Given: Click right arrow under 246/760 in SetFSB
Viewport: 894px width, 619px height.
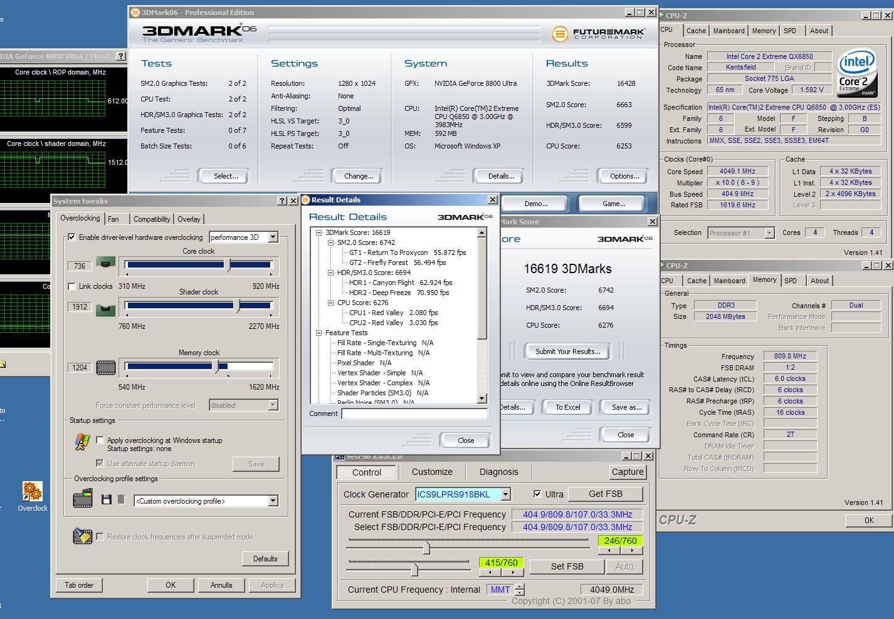Looking at the screenshot, I should (632, 551).
